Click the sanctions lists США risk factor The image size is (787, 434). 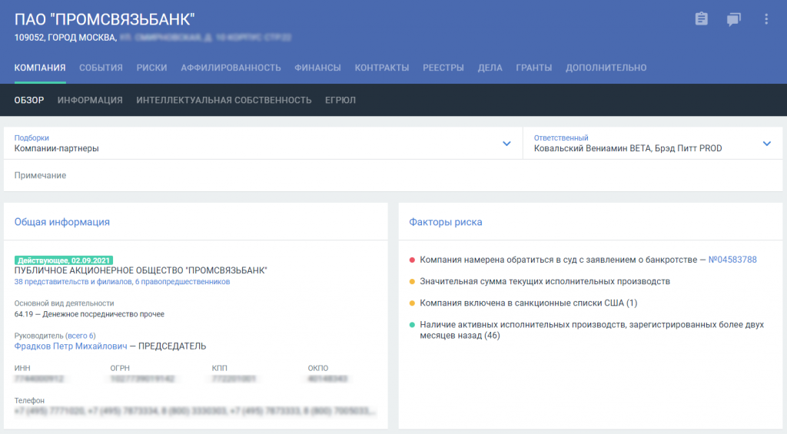(x=529, y=303)
